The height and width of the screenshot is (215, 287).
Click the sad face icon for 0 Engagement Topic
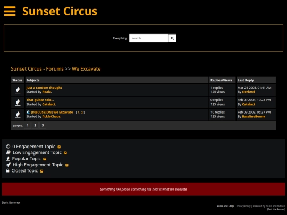tap(8, 147)
